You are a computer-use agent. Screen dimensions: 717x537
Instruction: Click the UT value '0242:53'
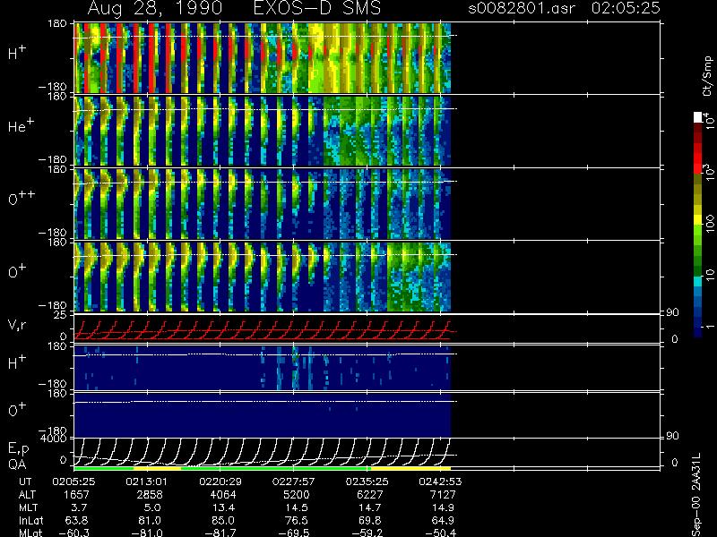pos(440,482)
